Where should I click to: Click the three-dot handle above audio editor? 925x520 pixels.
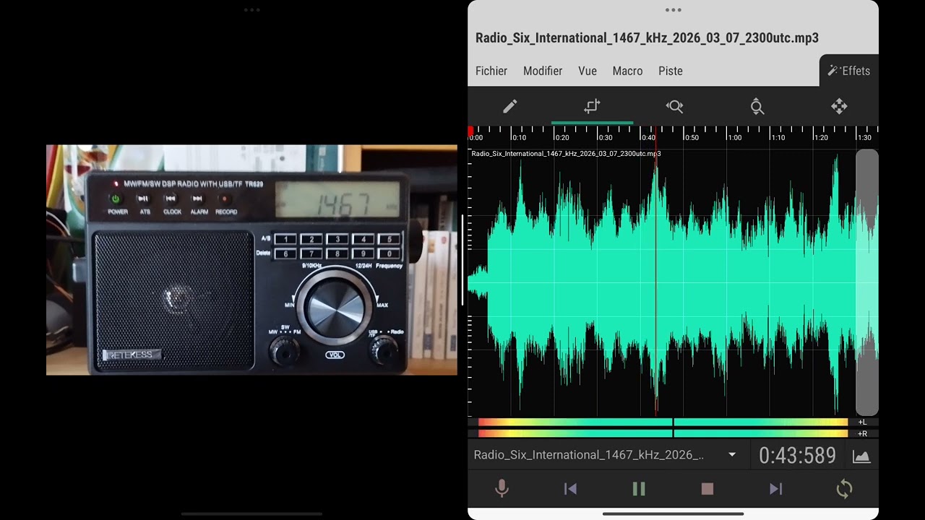(673, 10)
